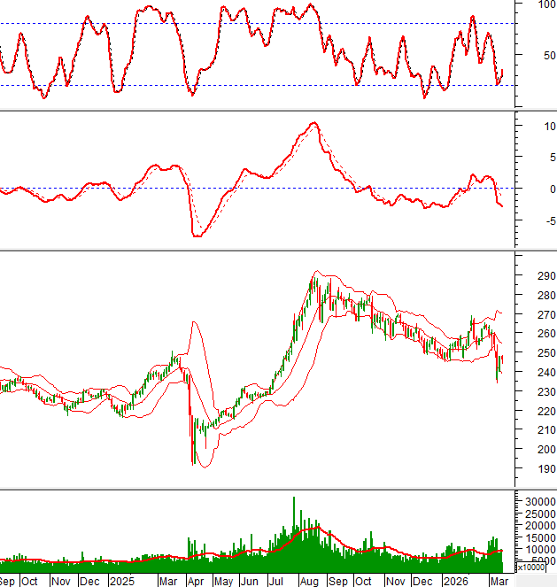The width and height of the screenshot is (557, 587).
Task: Click the price peak candle near 290
Action: click(313, 282)
